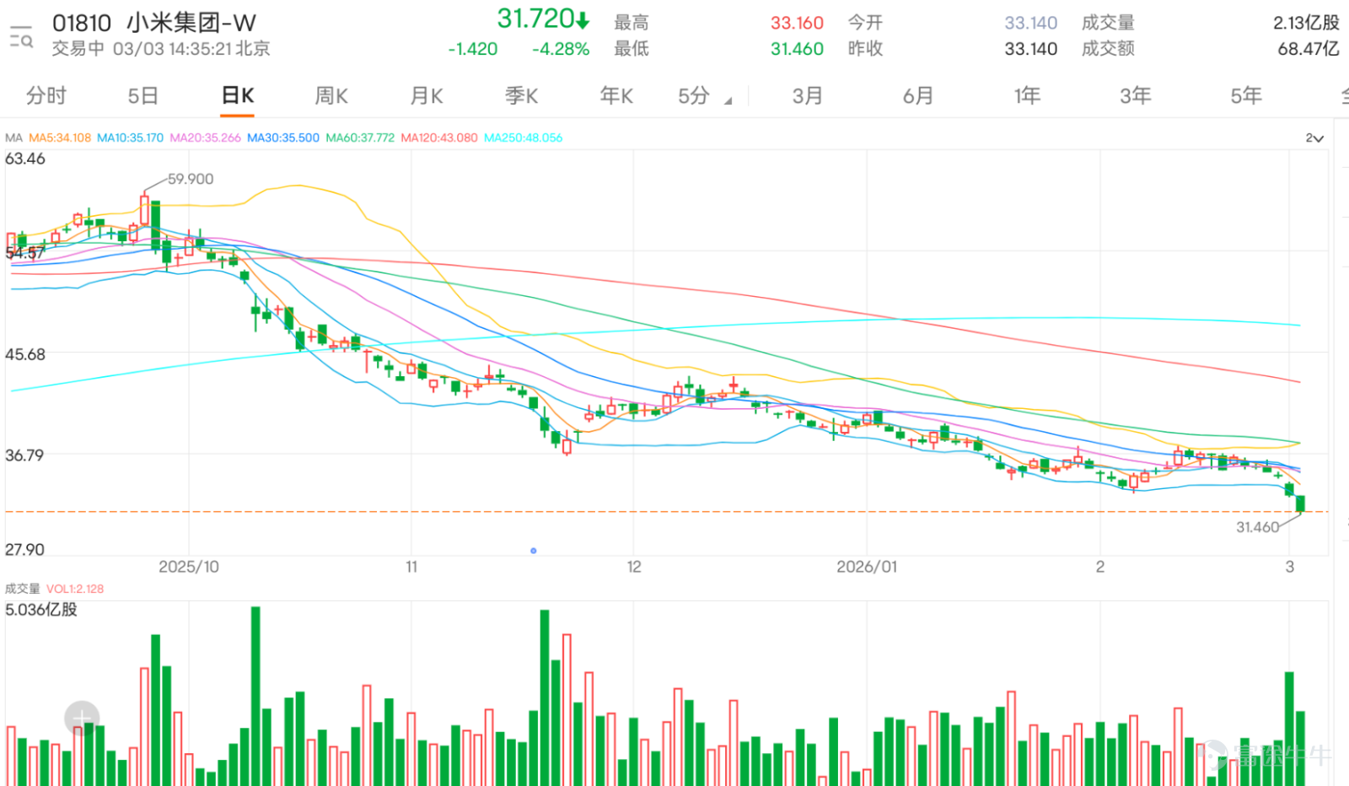Click the MA60:37.772 indicator label
Screen dimensions: 1349x786
(x=360, y=137)
